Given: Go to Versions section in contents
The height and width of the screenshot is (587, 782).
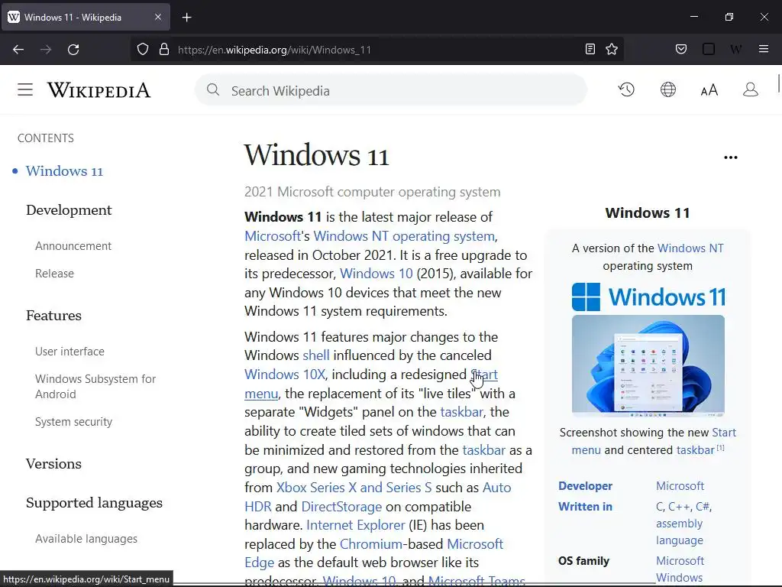Looking at the screenshot, I should click(x=54, y=464).
